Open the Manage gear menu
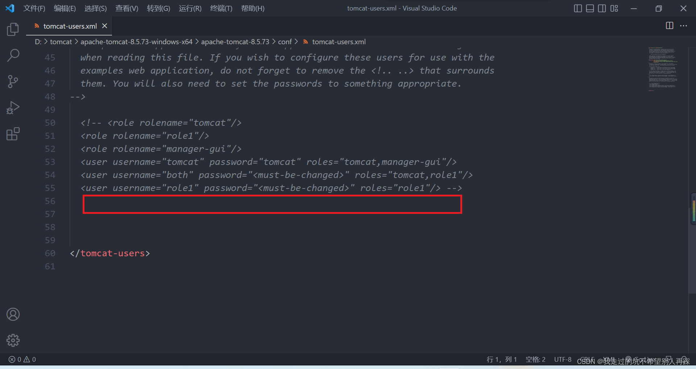Viewport: 696px width, 369px height. pyautogui.click(x=13, y=340)
